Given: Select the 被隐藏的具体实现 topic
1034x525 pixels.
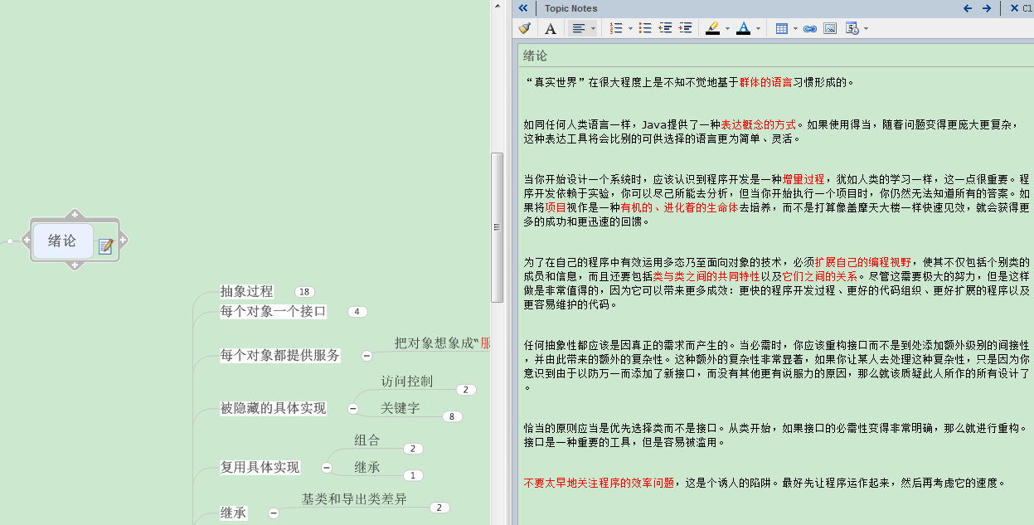Looking at the screenshot, I should coord(273,408).
